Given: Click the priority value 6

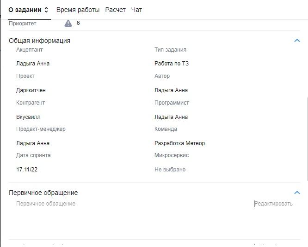Looking at the screenshot, I should [78, 23].
